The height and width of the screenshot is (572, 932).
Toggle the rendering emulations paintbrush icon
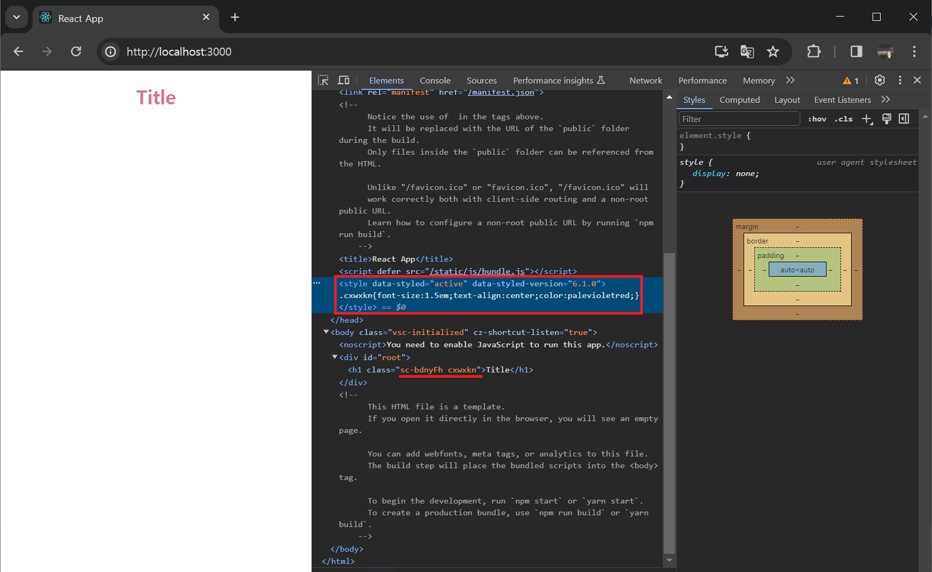886,119
